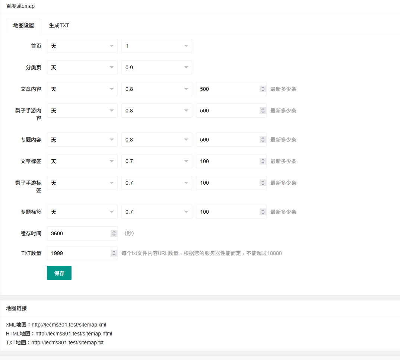Open the TXT地图 sitemap.txt link
400x360 pixels.
click(x=67, y=342)
